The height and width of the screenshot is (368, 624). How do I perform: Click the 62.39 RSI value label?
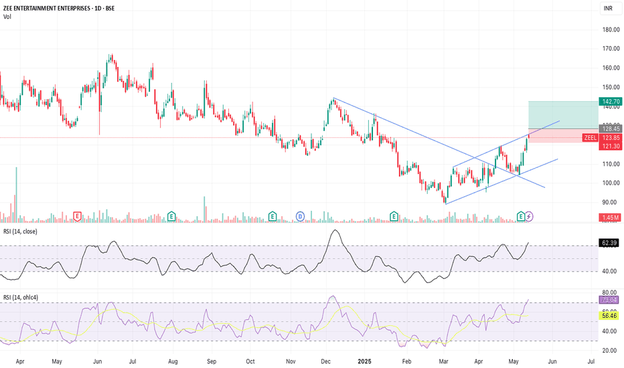[609, 243]
